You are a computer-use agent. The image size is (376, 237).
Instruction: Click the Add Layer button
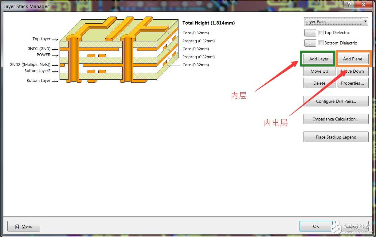(x=319, y=59)
